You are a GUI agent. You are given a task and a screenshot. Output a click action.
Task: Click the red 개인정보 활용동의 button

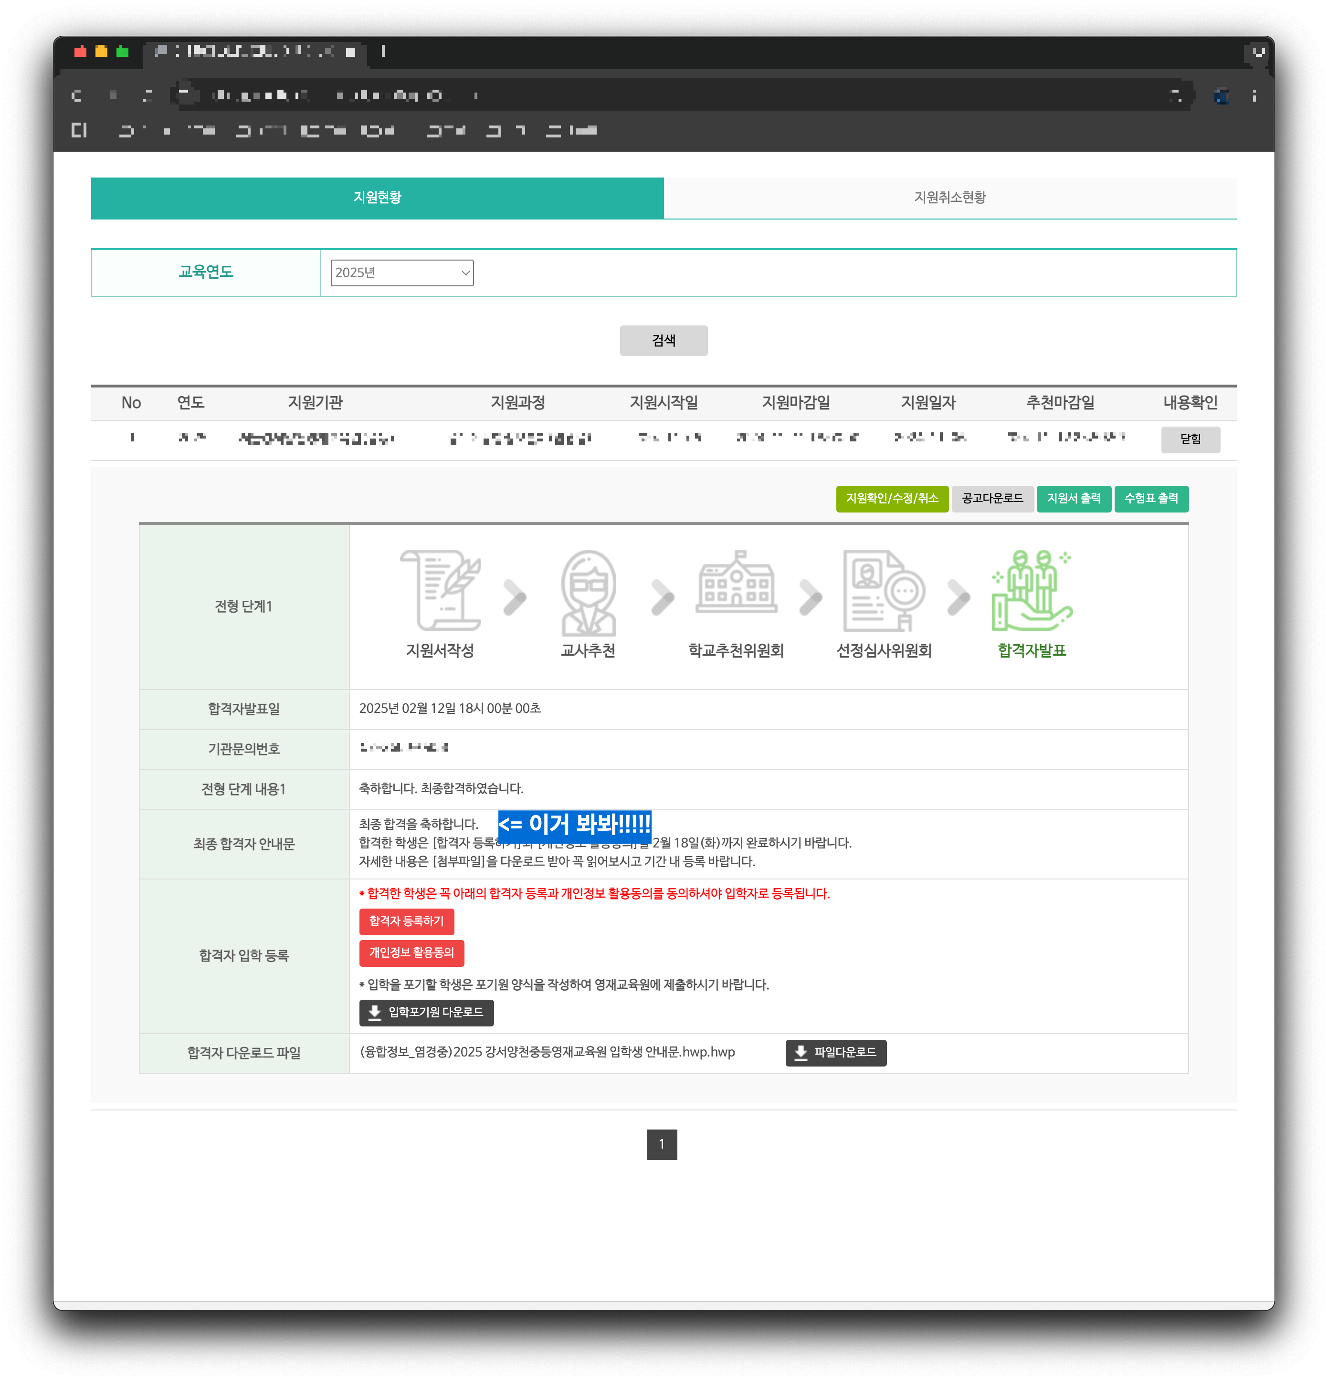pos(411,952)
